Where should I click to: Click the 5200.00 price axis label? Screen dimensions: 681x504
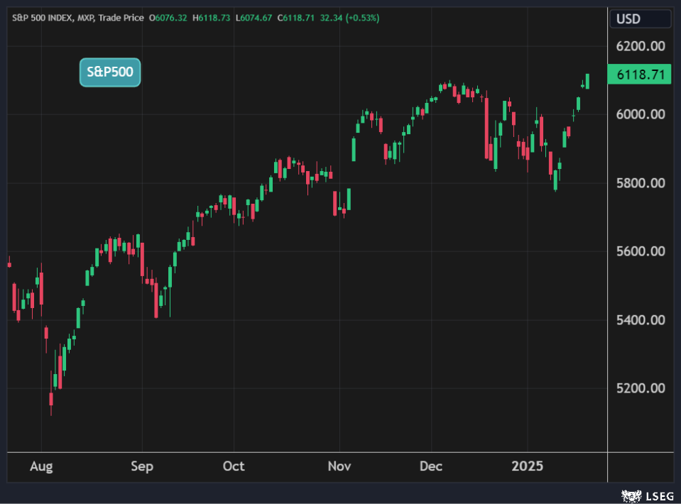pyautogui.click(x=640, y=388)
